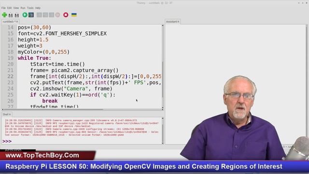Click the editor scroll up arrow
Image resolution: width=309 pixels, height=174 pixels.
point(163,26)
